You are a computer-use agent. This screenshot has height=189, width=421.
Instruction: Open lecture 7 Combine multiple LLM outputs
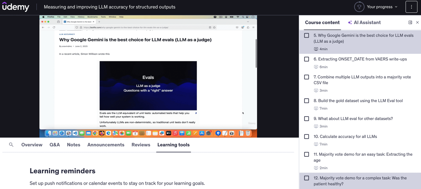coord(362,80)
